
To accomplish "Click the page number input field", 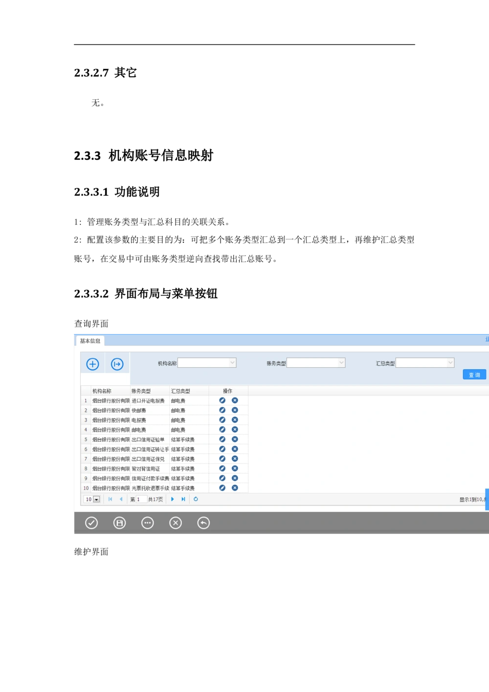I will pos(141,499).
